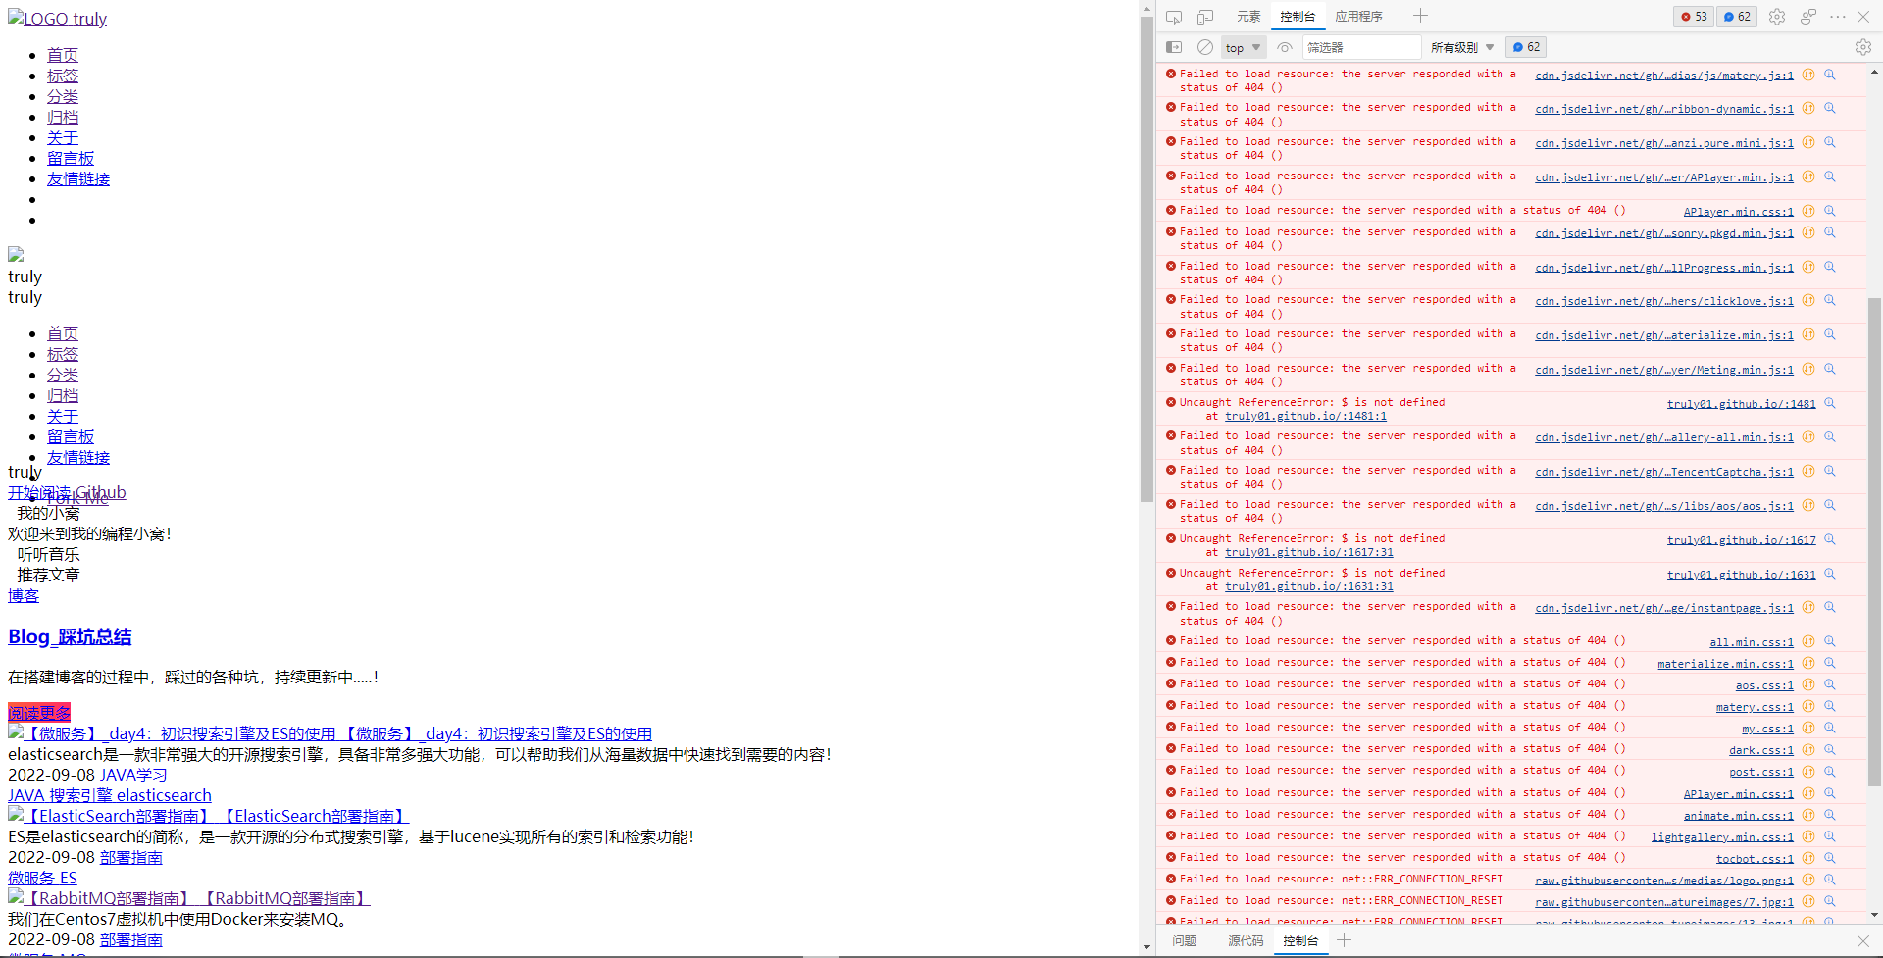Clear the console with the ban icon
Viewport: 1883px width, 958px height.
click(1205, 47)
